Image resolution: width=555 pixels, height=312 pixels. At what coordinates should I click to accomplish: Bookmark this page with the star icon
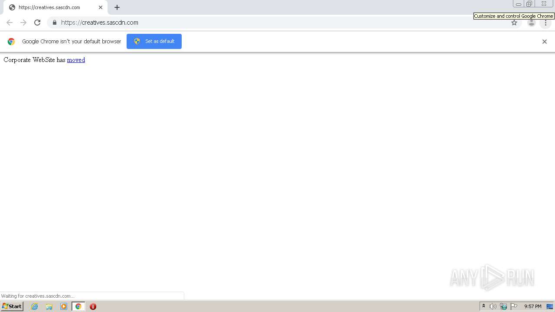coord(514,23)
